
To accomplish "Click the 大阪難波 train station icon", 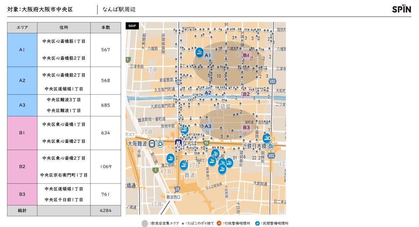I will pos(152,144).
